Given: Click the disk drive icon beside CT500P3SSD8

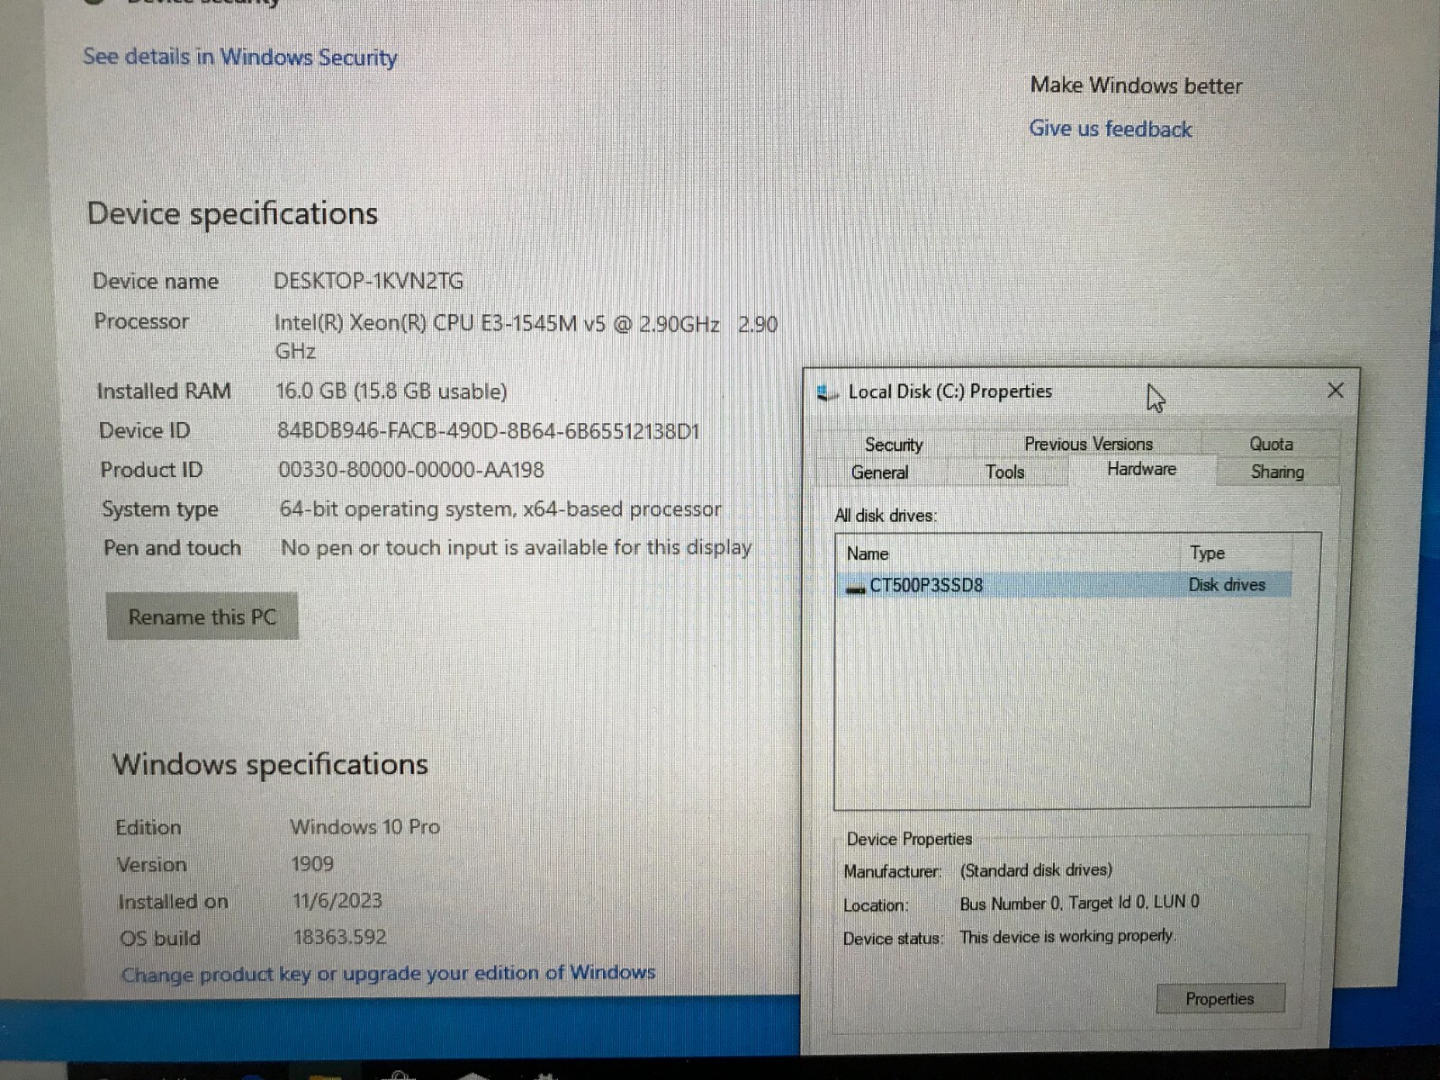Looking at the screenshot, I should 855,588.
